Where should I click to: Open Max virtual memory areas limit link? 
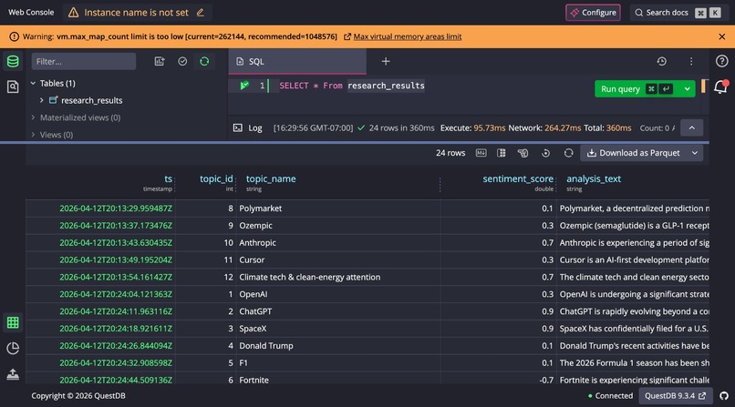(x=408, y=36)
